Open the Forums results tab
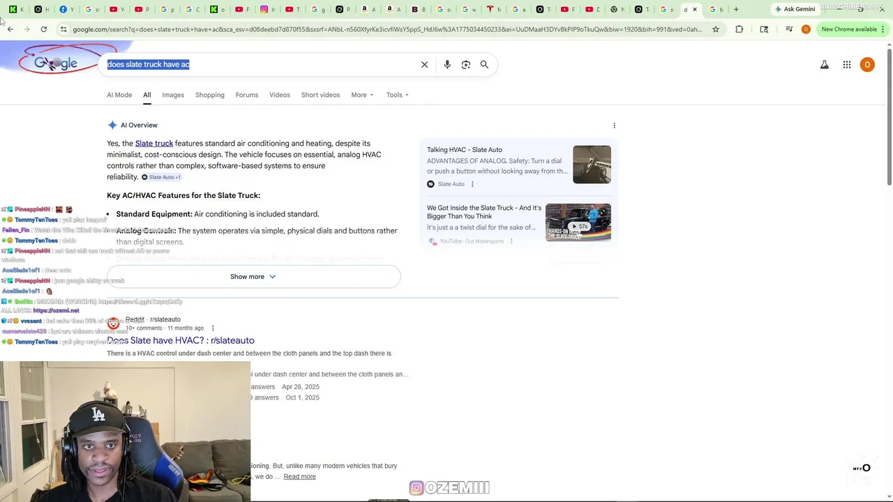Image resolution: width=893 pixels, height=502 pixels. pyautogui.click(x=247, y=95)
